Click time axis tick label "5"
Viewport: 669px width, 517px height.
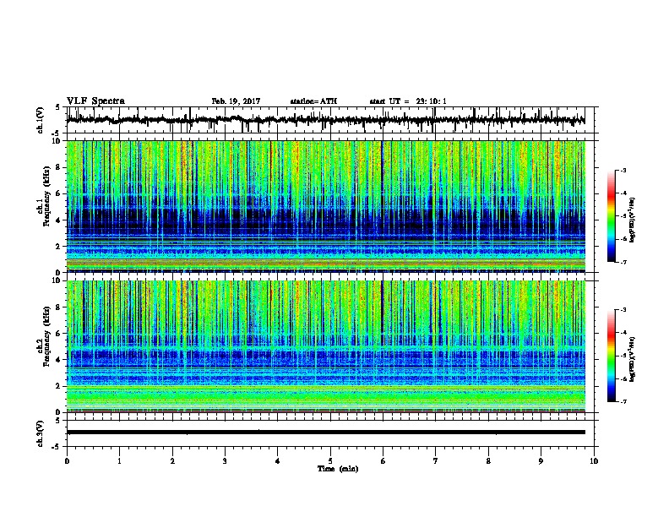(x=330, y=461)
